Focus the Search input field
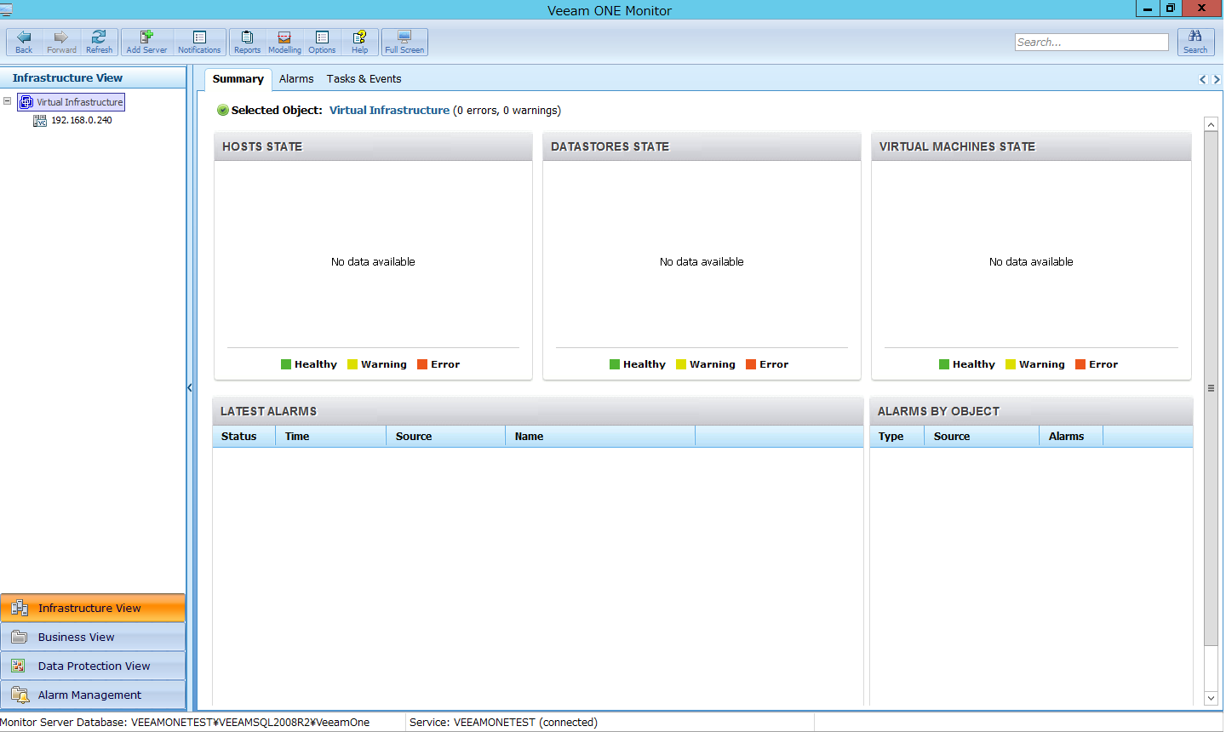The image size is (1226, 732). [x=1091, y=42]
